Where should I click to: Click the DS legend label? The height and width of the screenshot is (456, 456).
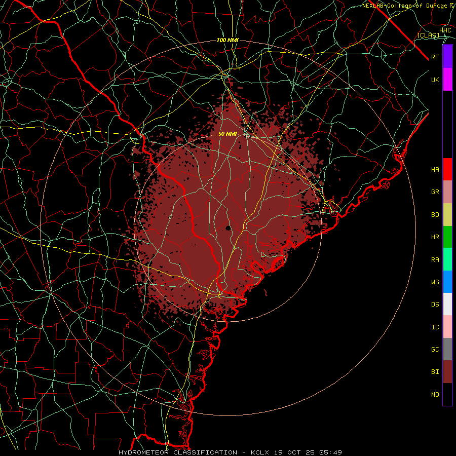(435, 305)
